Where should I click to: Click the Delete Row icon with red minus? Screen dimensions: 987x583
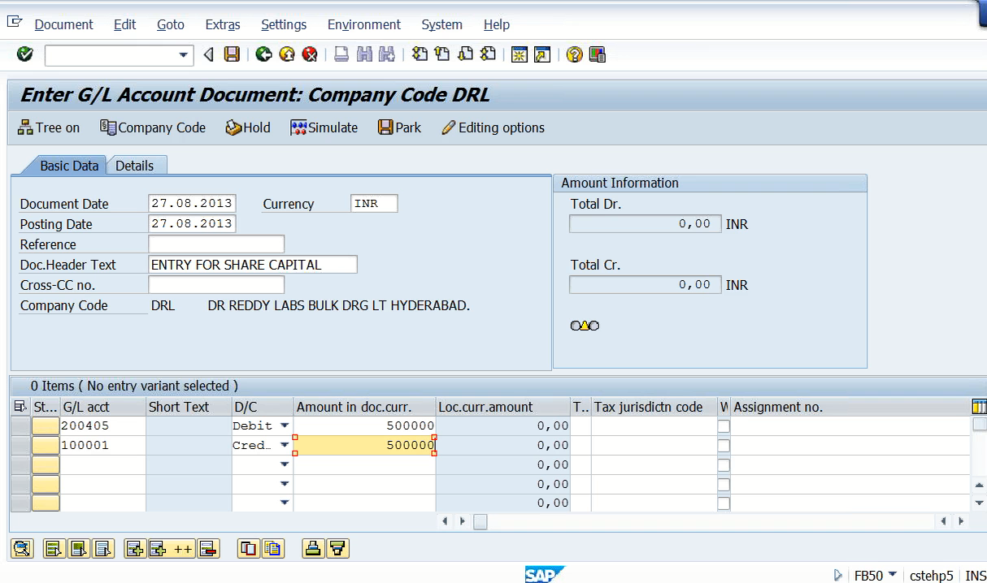pyautogui.click(x=208, y=548)
